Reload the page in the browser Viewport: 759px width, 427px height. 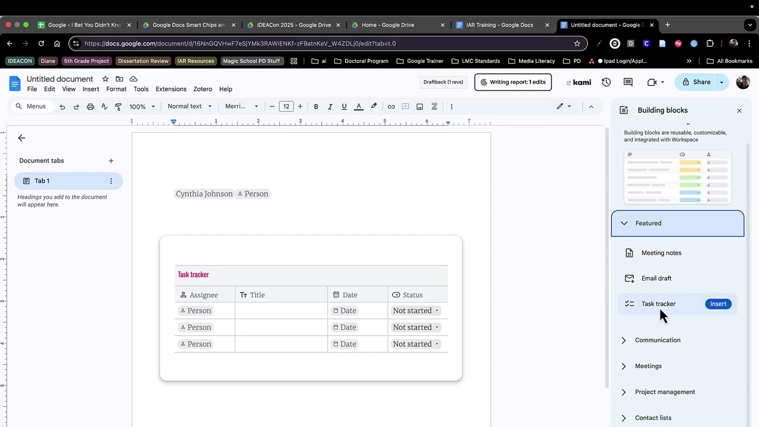(41, 43)
